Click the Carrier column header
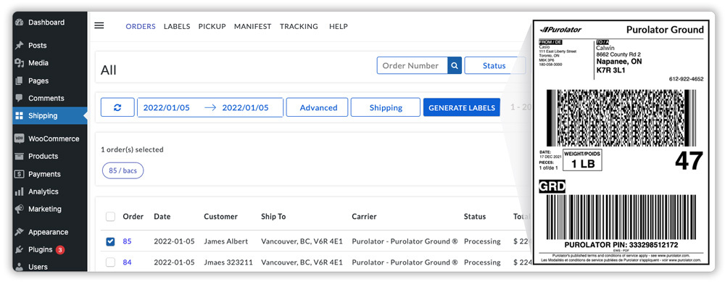The image size is (725, 282). point(365,216)
